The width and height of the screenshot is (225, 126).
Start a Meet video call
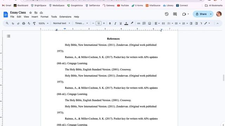[x=184, y=14]
